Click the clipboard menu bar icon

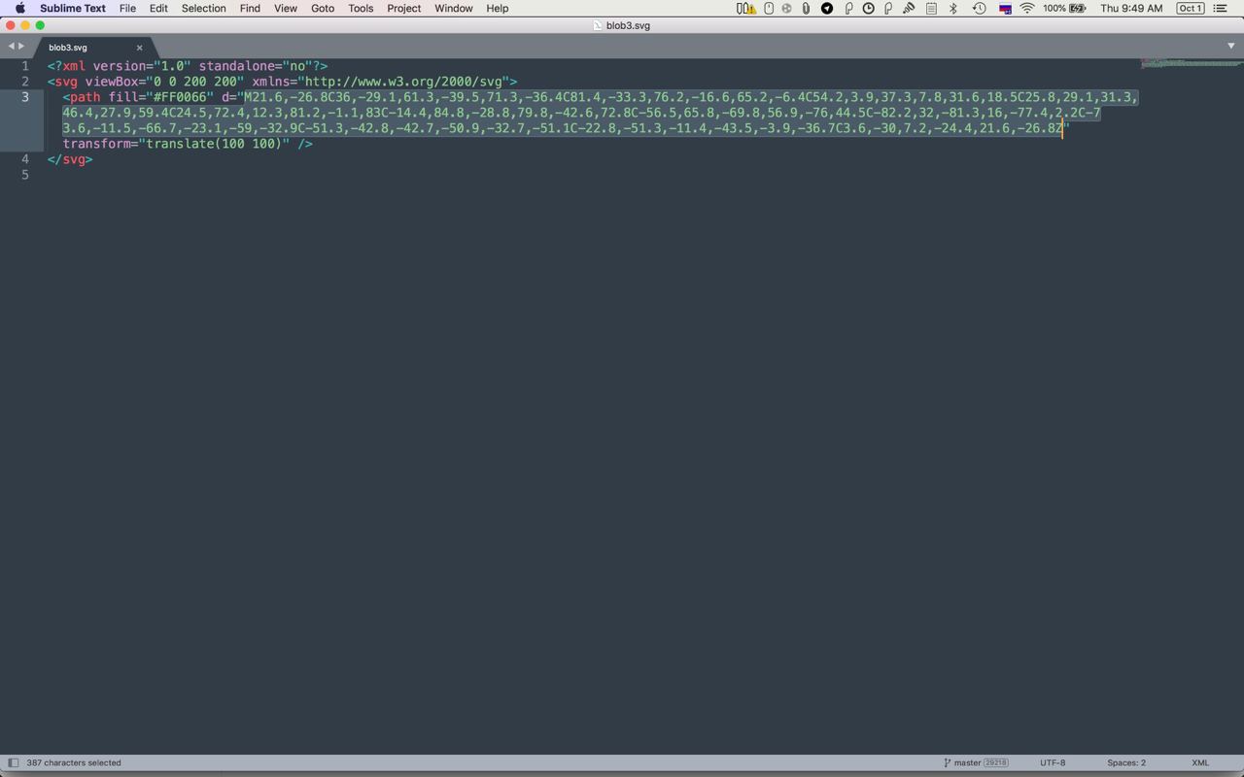click(931, 8)
